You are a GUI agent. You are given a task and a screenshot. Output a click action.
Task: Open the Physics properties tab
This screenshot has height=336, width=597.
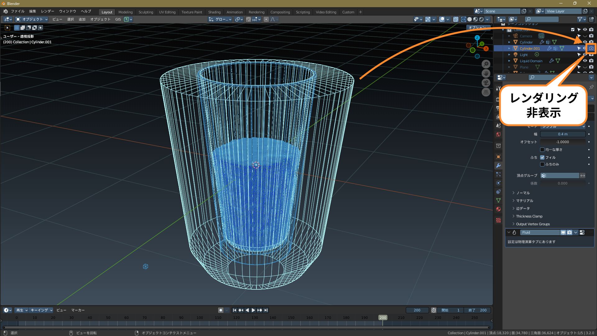pyautogui.click(x=498, y=183)
